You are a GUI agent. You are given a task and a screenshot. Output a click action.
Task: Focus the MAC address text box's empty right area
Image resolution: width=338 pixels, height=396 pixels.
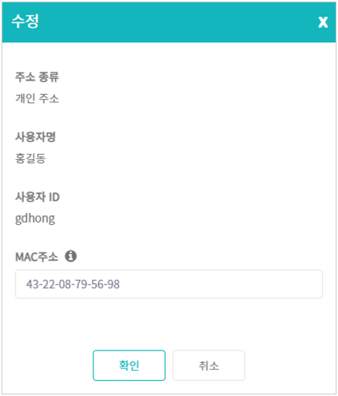tap(223, 284)
